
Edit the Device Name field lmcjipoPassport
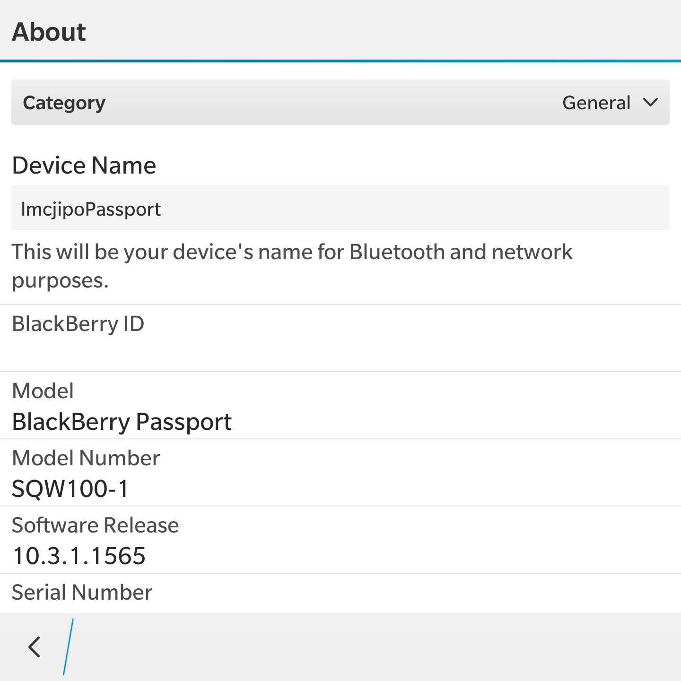[x=340, y=208]
